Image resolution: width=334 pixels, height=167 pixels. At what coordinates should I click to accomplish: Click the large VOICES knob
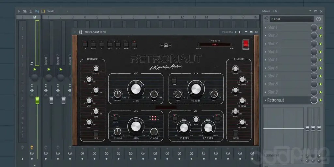click(196, 89)
